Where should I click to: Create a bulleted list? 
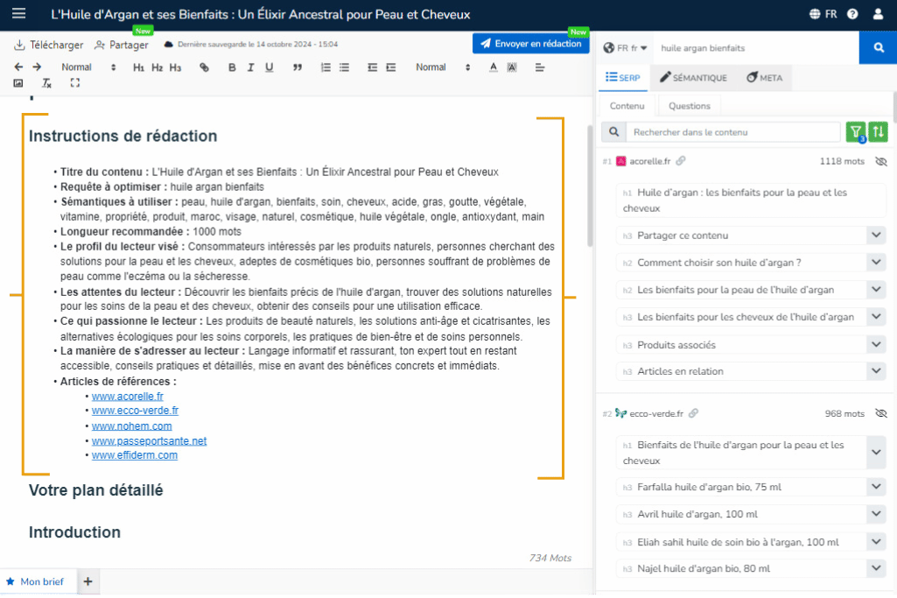pos(345,67)
